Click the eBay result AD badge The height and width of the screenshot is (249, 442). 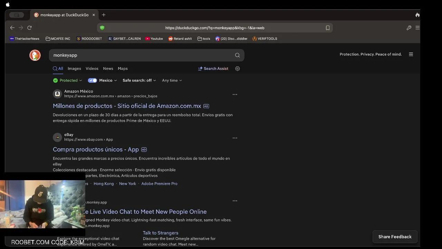click(144, 150)
